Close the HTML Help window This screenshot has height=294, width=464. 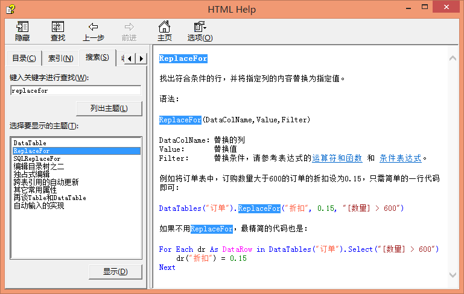447,7
